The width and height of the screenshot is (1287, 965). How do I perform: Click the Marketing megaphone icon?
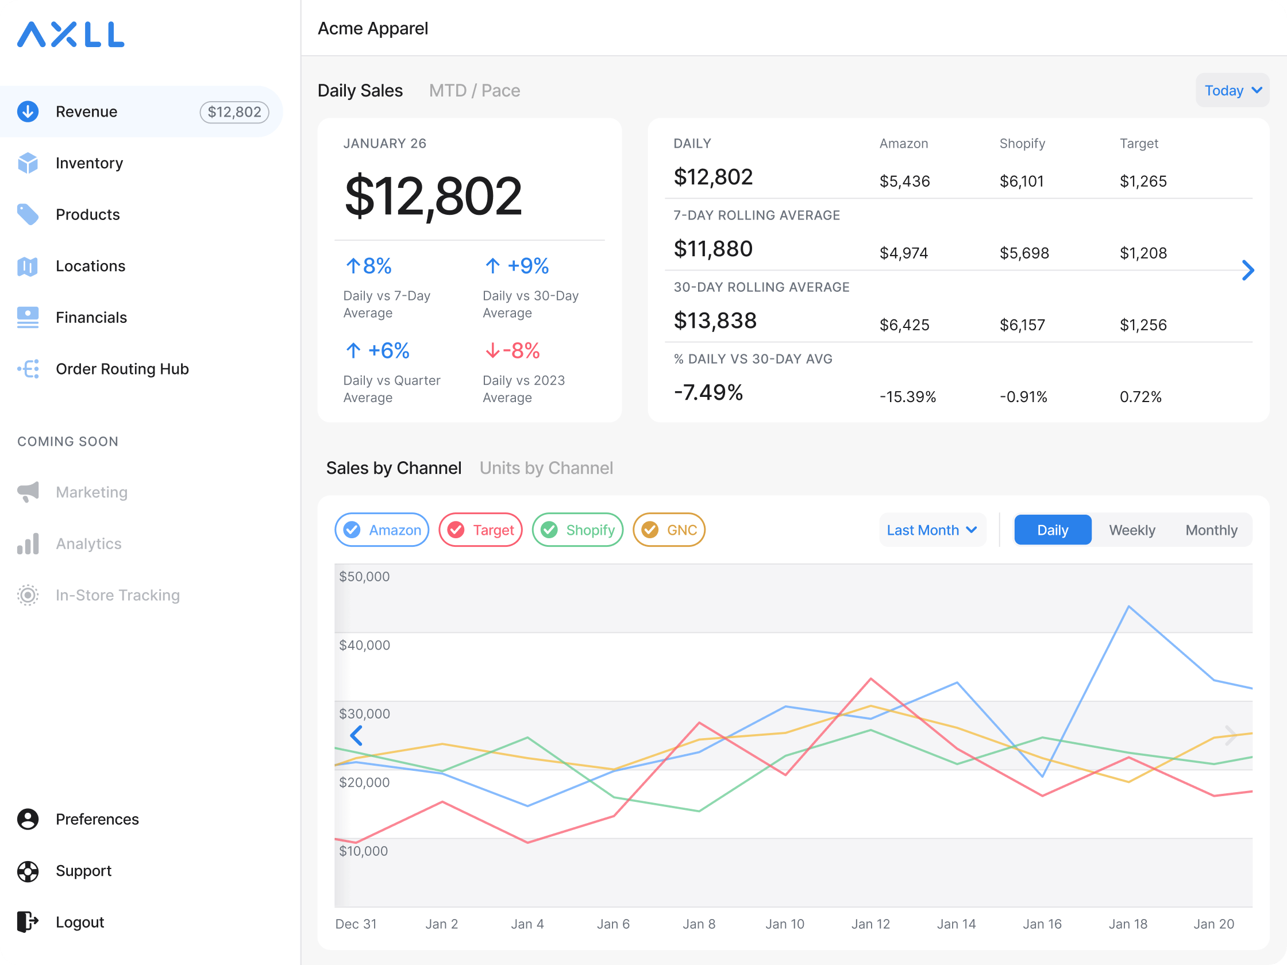(x=28, y=492)
